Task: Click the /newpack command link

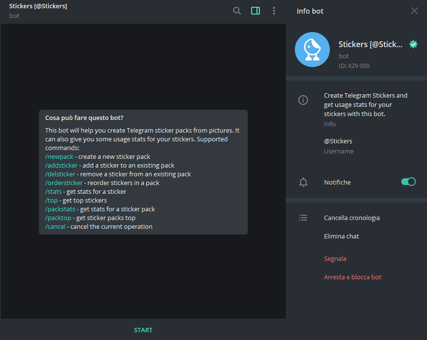Action: coord(59,157)
